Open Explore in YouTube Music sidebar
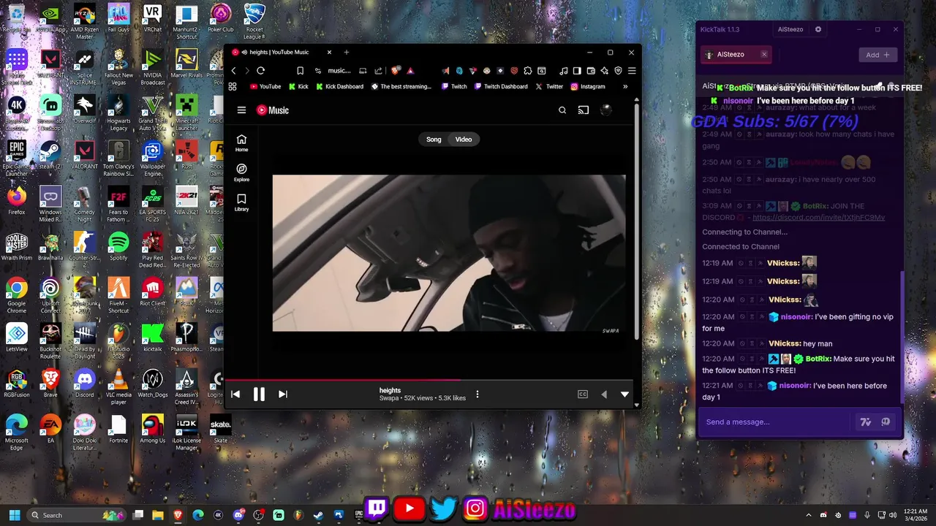Image resolution: width=936 pixels, height=526 pixels. 241,173
